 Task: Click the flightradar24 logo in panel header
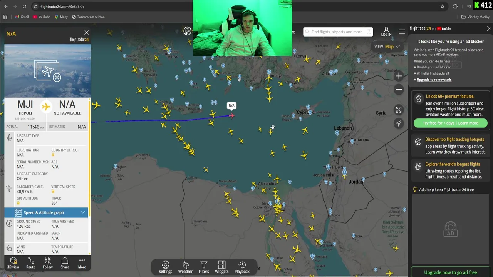pyautogui.click(x=79, y=40)
